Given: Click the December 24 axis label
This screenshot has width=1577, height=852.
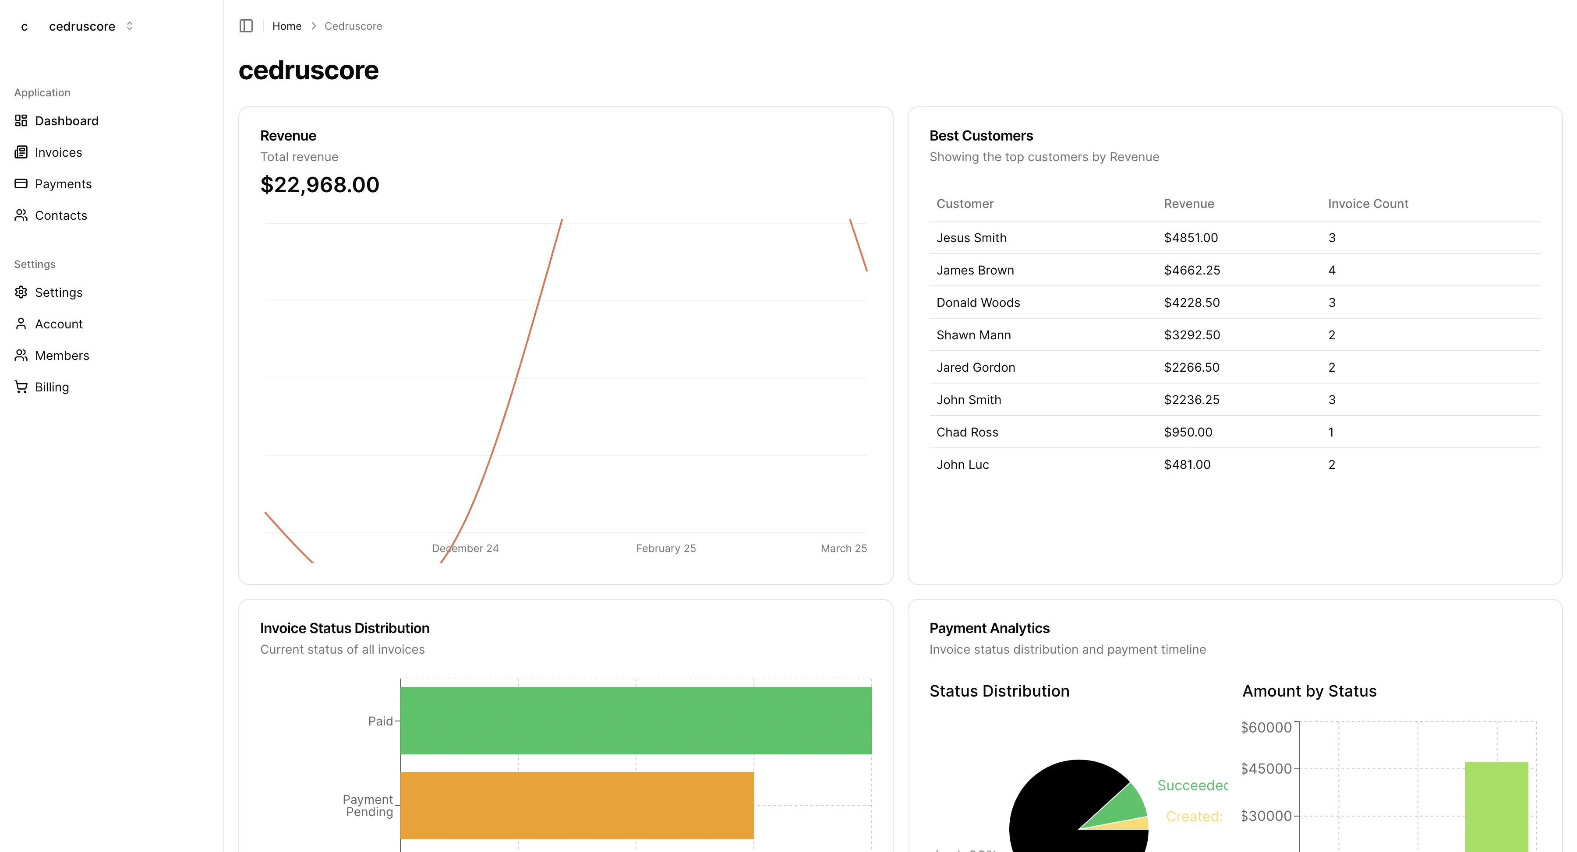Looking at the screenshot, I should [465, 549].
